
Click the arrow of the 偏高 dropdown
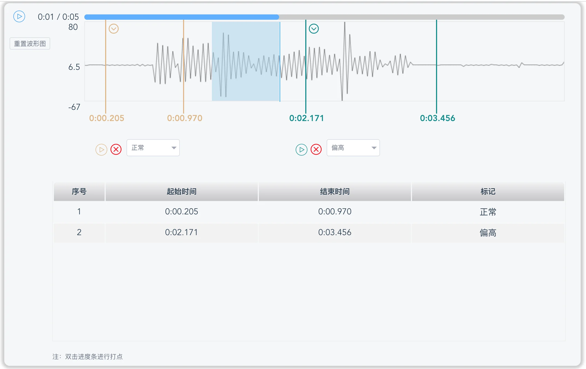point(374,148)
